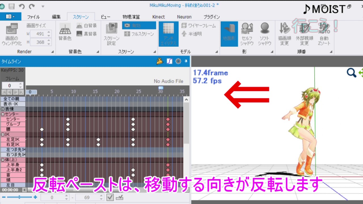The height and width of the screenshot is (204, 363).
Task: Open the Kinect tab
Action: pos(159,17)
